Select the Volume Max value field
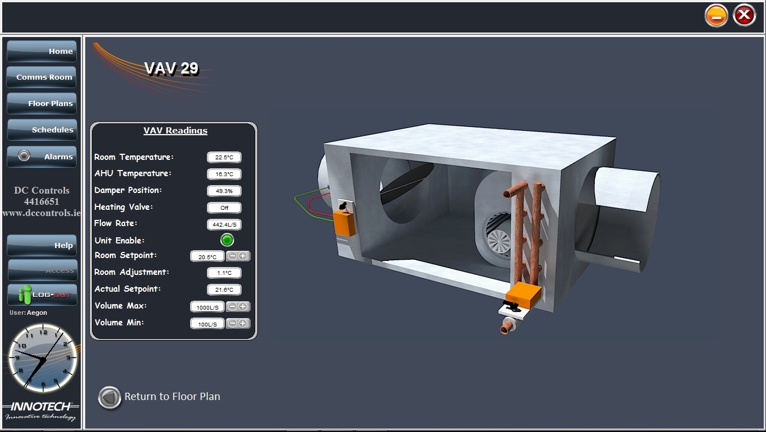This screenshot has width=766, height=432. [x=207, y=307]
